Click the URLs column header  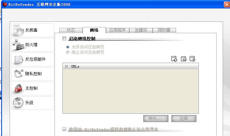(134, 66)
